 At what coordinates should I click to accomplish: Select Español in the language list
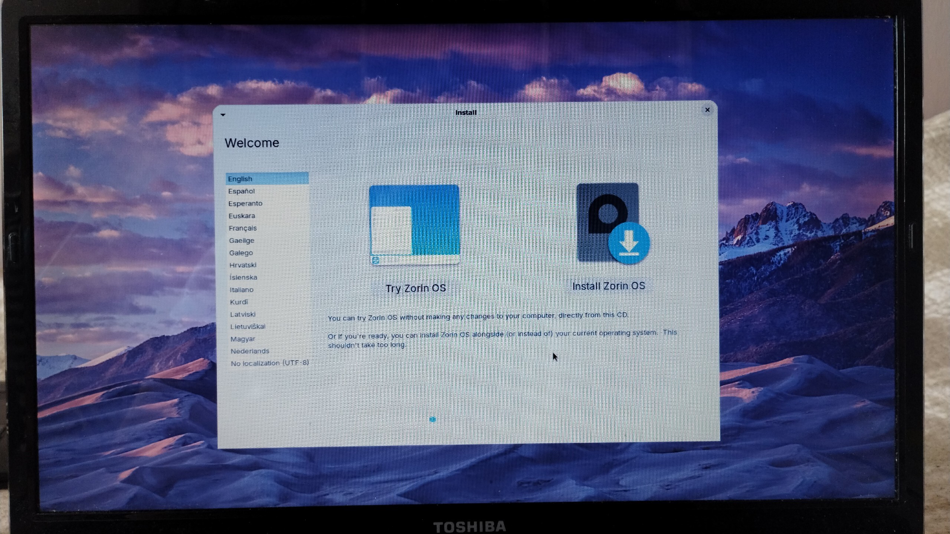tap(268, 191)
